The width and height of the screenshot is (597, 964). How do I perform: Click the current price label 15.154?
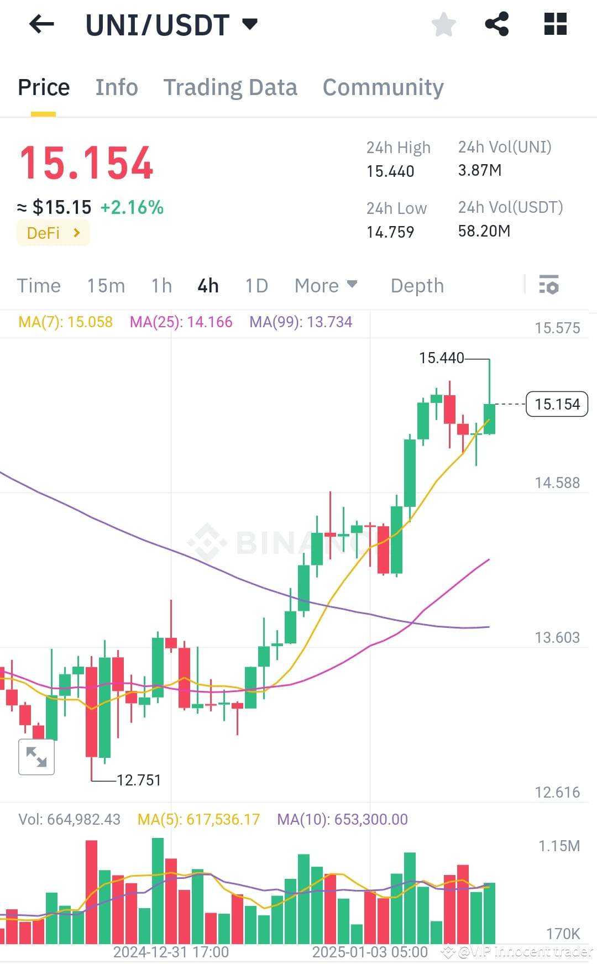coord(557,404)
